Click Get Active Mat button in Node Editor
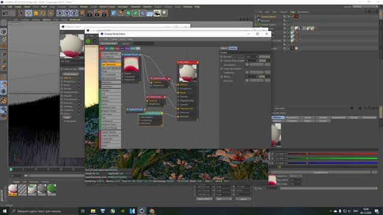The height and width of the screenshot is (215, 383). (x=108, y=44)
